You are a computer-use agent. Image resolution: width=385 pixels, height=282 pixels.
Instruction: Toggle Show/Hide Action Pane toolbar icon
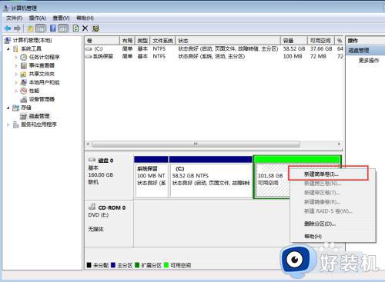tap(63, 28)
